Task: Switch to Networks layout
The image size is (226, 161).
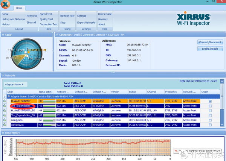Action: [32, 16]
